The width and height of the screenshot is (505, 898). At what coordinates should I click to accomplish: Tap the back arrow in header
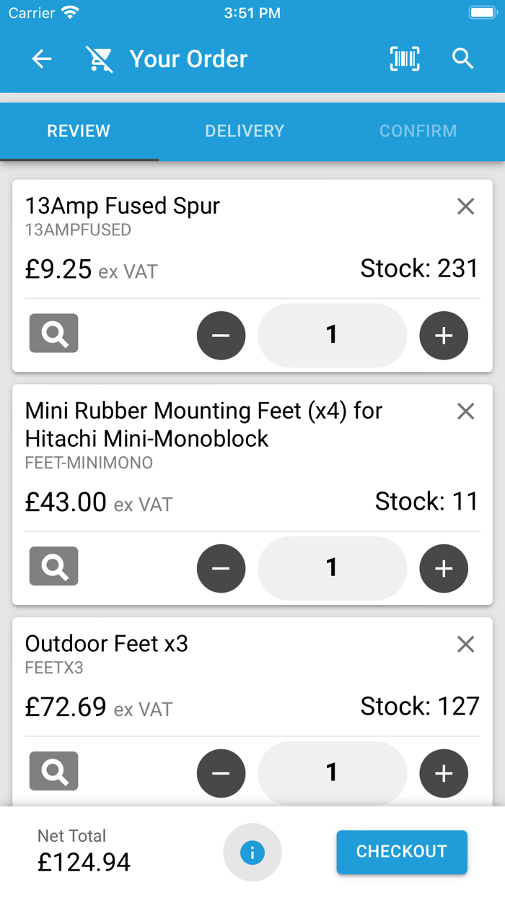pyautogui.click(x=42, y=59)
